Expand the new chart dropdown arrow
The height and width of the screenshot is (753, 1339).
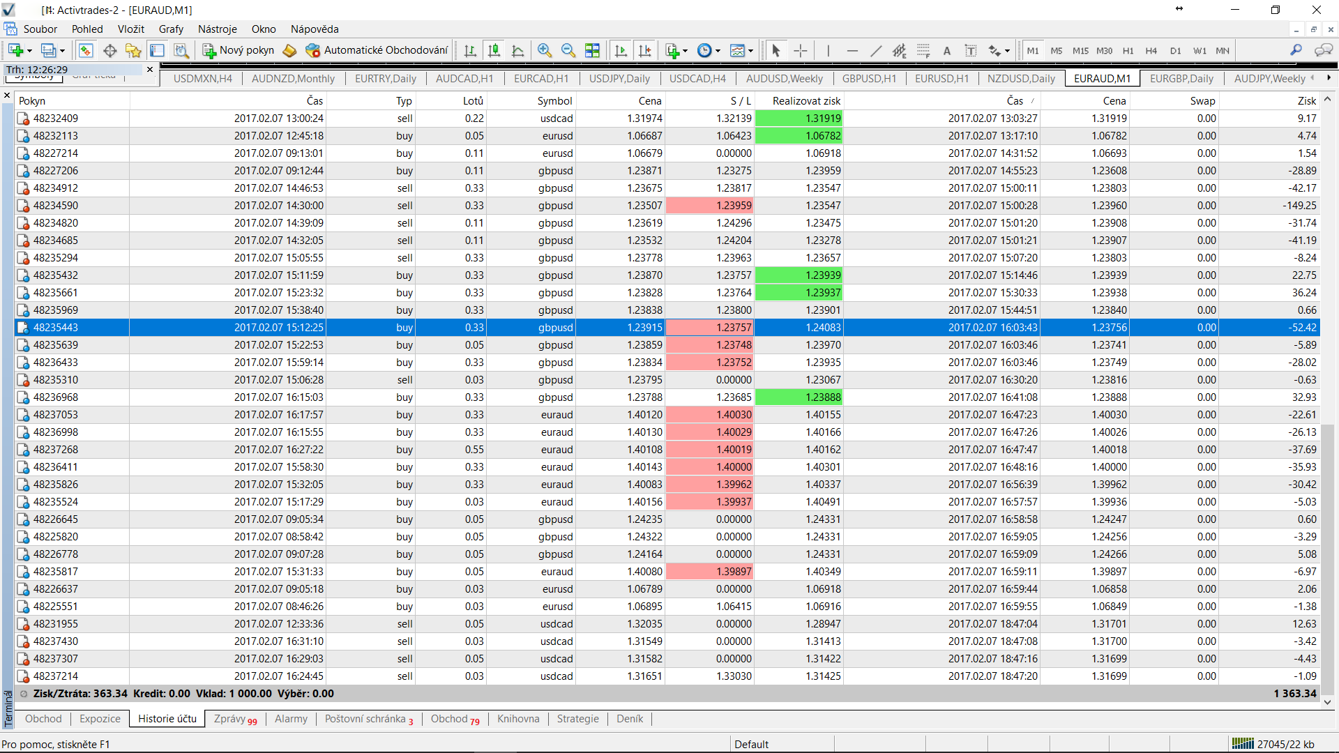point(29,51)
